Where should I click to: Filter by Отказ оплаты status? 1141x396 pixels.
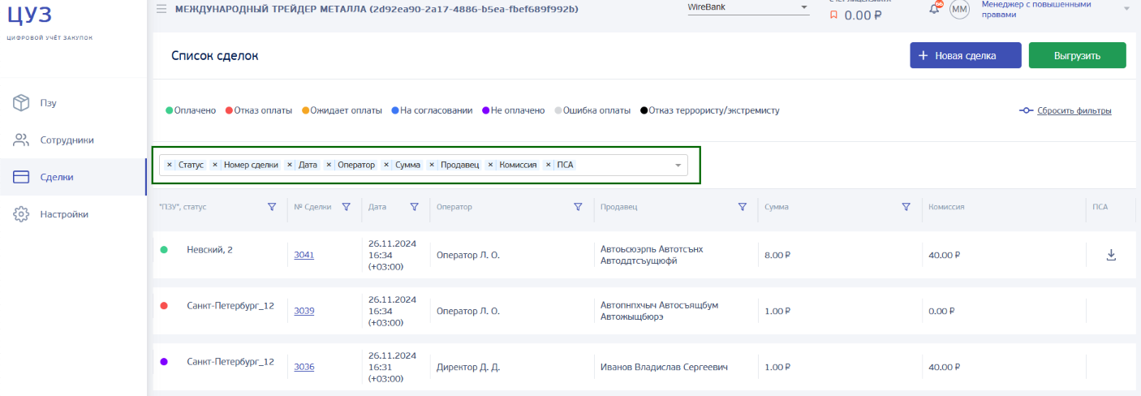[259, 110]
